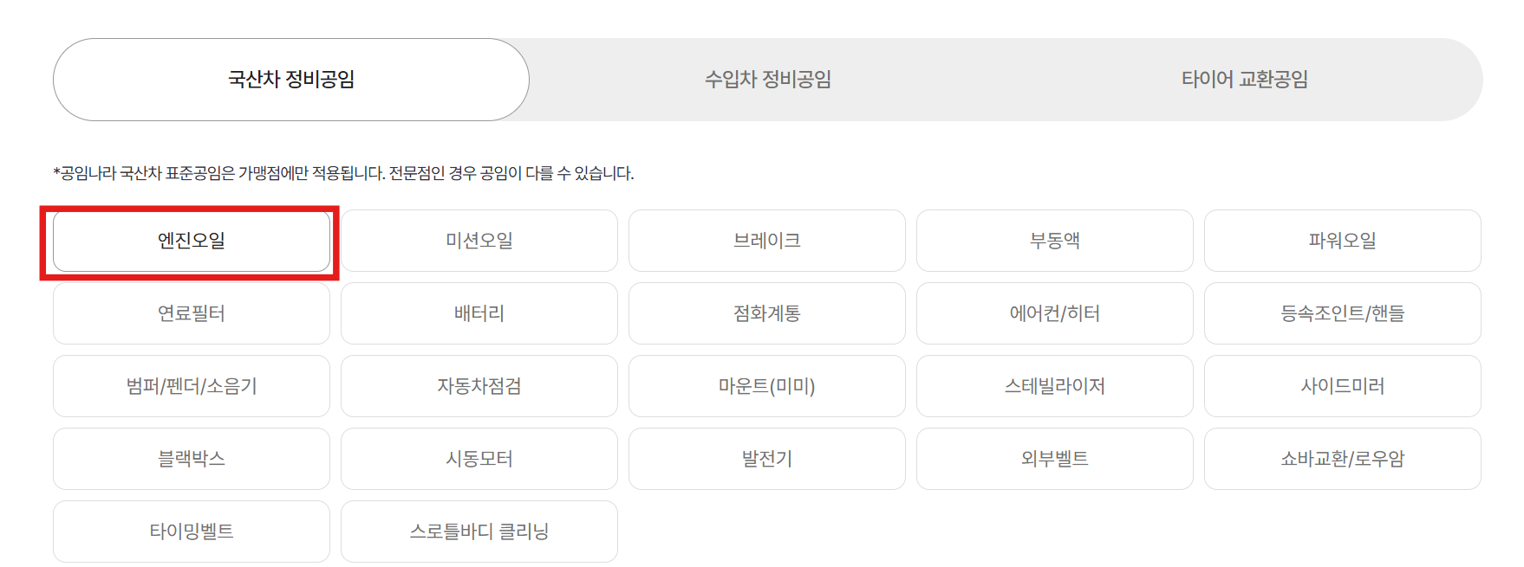Open the 브레이크 repair pricing category
Screen dimensions: 1524x567
767,242
